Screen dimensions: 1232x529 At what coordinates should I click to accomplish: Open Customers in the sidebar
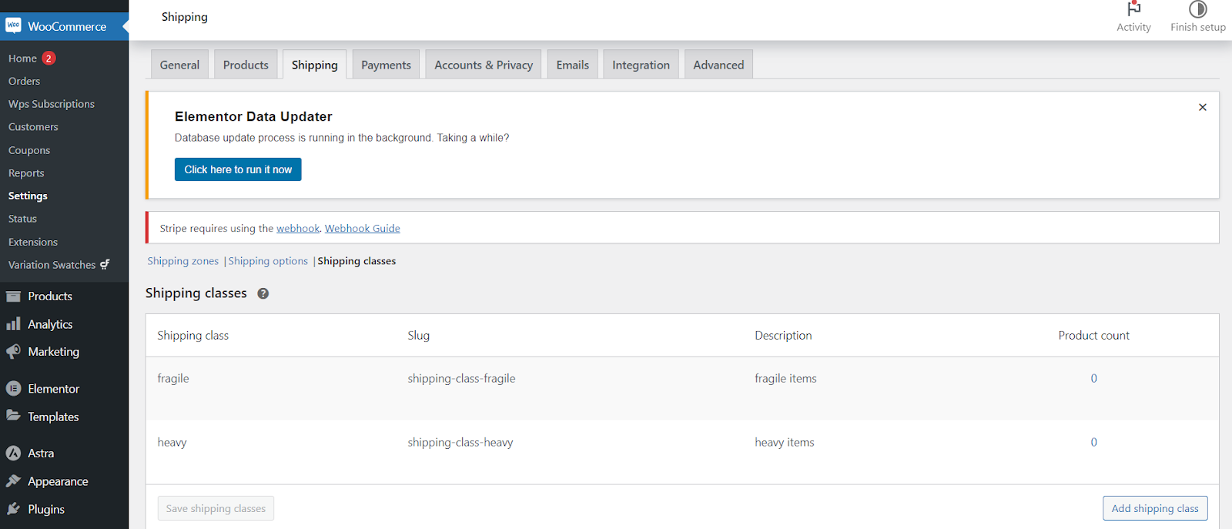pos(33,127)
